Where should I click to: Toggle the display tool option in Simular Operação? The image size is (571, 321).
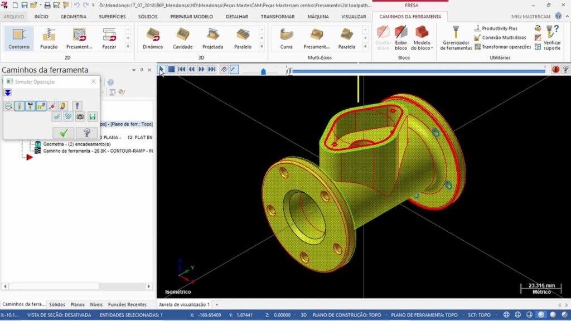[20, 106]
